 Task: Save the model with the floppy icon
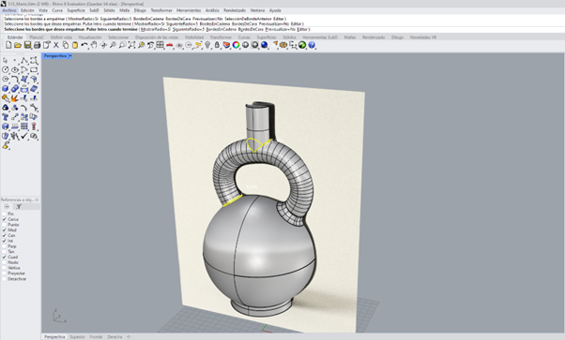[27, 45]
